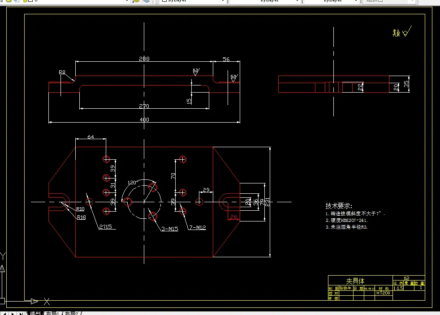This screenshot has height=315, width=440.
Task: Select the 夹具体 title block name
Action: click(x=355, y=281)
